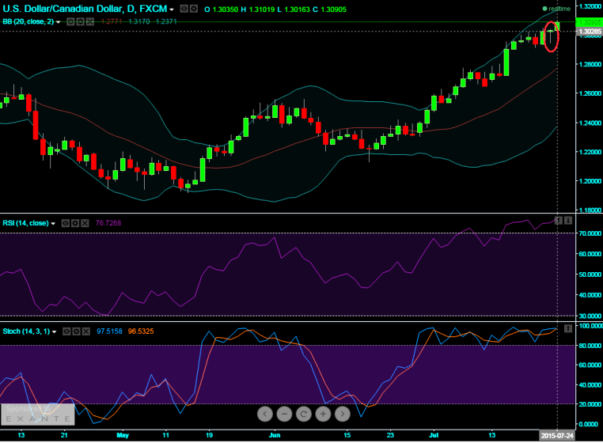Click the 2015-07-24 date label on time axis
The image size is (603, 443).
557,435
